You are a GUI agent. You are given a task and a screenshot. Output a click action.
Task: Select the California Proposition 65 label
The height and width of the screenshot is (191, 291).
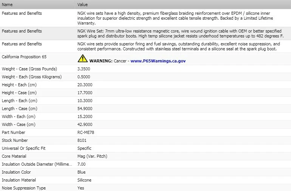pyautogui.click(x=24, y=57)
